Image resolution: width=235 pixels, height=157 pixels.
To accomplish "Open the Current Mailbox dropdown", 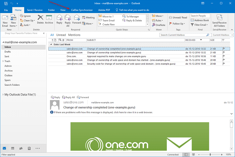I will [222, 35].
